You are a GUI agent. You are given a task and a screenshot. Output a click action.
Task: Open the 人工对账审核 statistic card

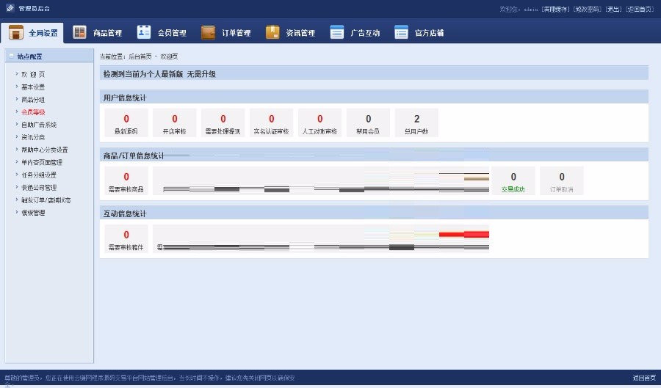point(320,123)
